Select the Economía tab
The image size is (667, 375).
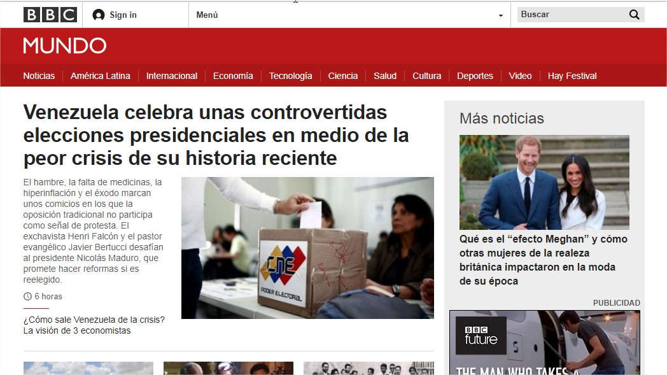pos(233,76)
